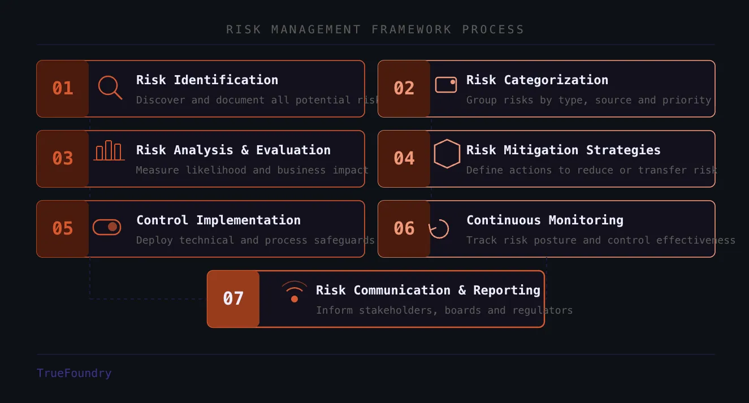
Task: Select the 03 step number badge
Action: point(63,159)
